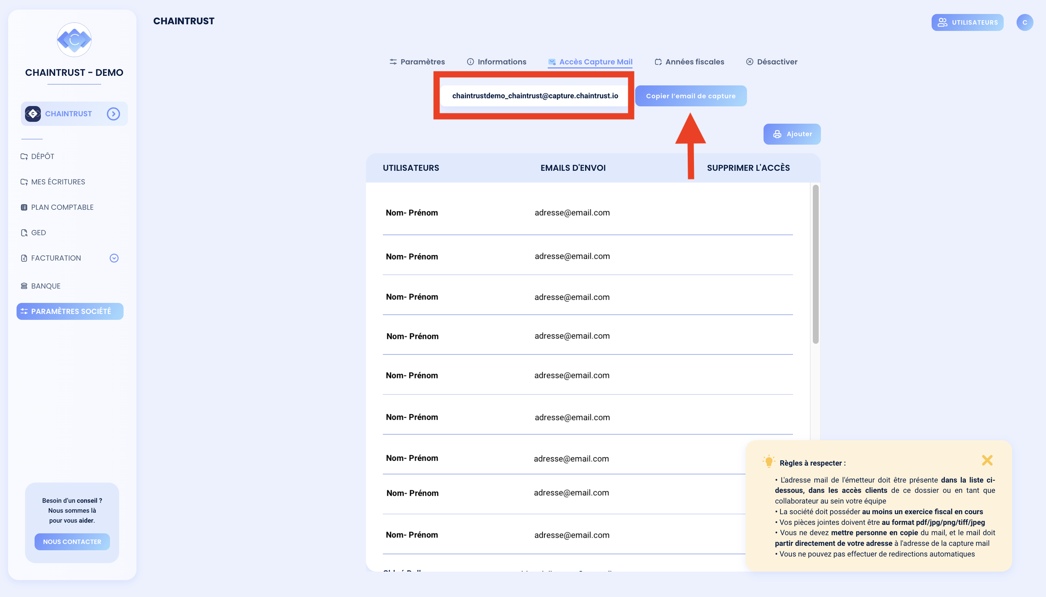Open the Années fiscales tab
This screenshot has height=597, width=1046.
coord(690,62)
